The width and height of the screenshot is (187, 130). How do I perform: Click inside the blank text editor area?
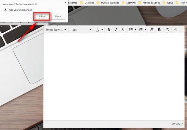click(114, 77)
